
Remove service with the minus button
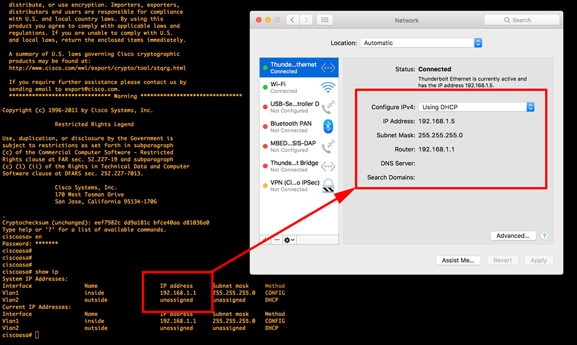(277, 240)
